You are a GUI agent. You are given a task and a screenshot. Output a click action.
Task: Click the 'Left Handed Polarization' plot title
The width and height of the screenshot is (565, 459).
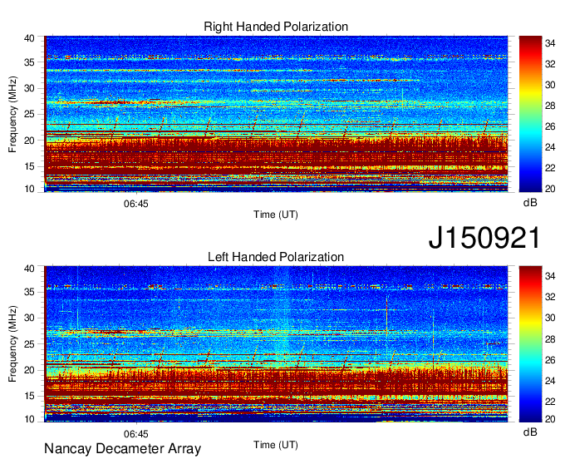click(x=276, y=257)
